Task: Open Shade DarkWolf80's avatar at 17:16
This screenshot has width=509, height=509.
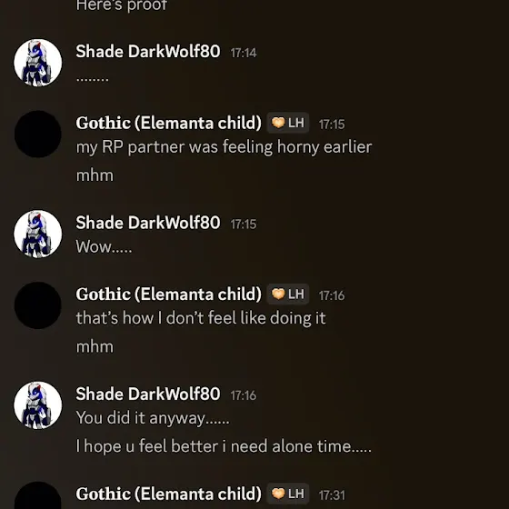Action: coord(38,405)
